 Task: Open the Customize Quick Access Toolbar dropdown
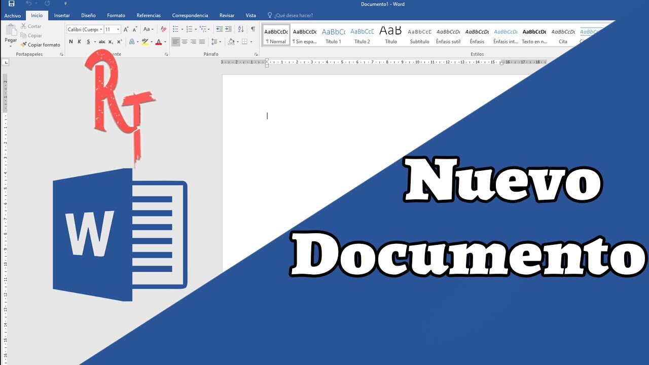65,4
